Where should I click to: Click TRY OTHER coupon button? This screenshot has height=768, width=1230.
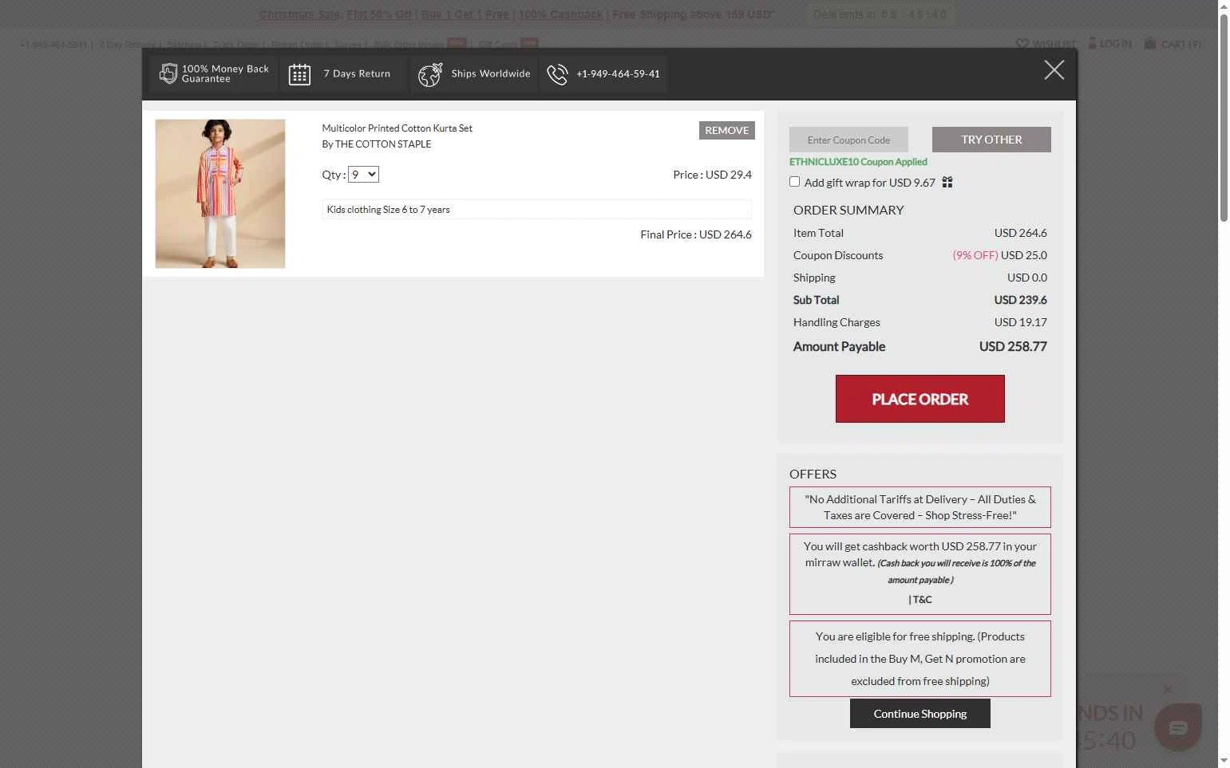point(991,140)
